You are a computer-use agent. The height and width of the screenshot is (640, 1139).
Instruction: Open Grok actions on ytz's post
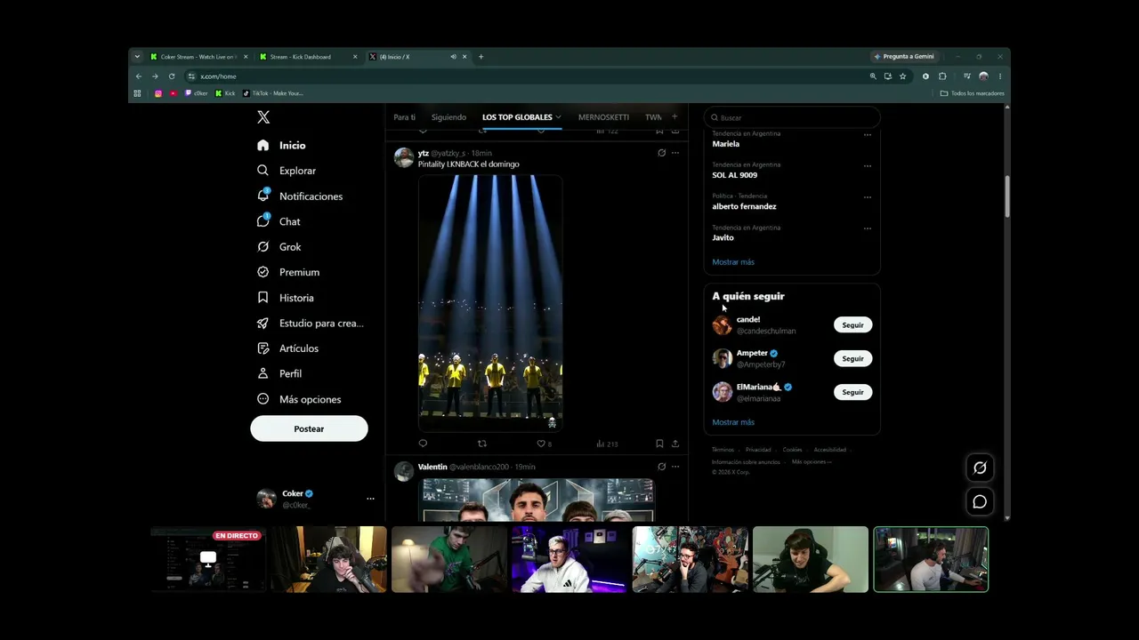661,153
